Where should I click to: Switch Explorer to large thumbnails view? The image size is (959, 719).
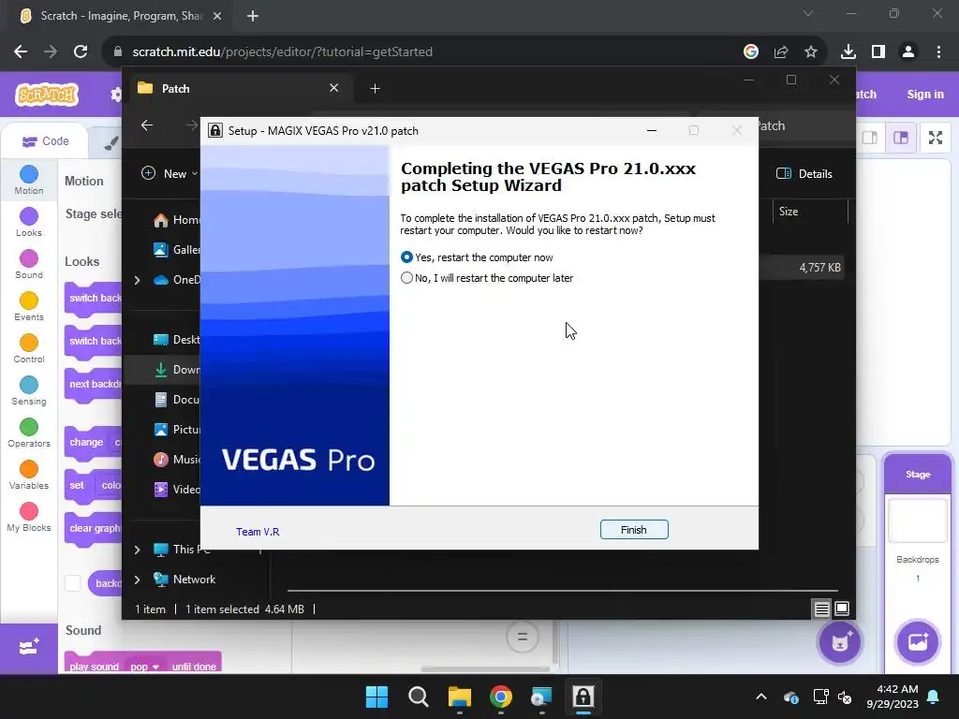coord(842,609)
